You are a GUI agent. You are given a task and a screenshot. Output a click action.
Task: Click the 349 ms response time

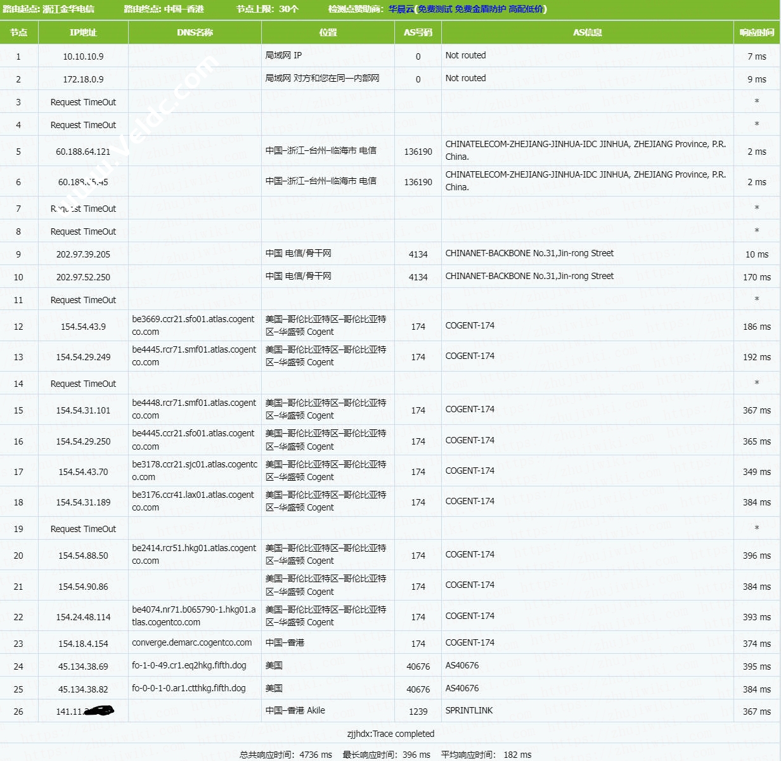[x=757, y=472]
